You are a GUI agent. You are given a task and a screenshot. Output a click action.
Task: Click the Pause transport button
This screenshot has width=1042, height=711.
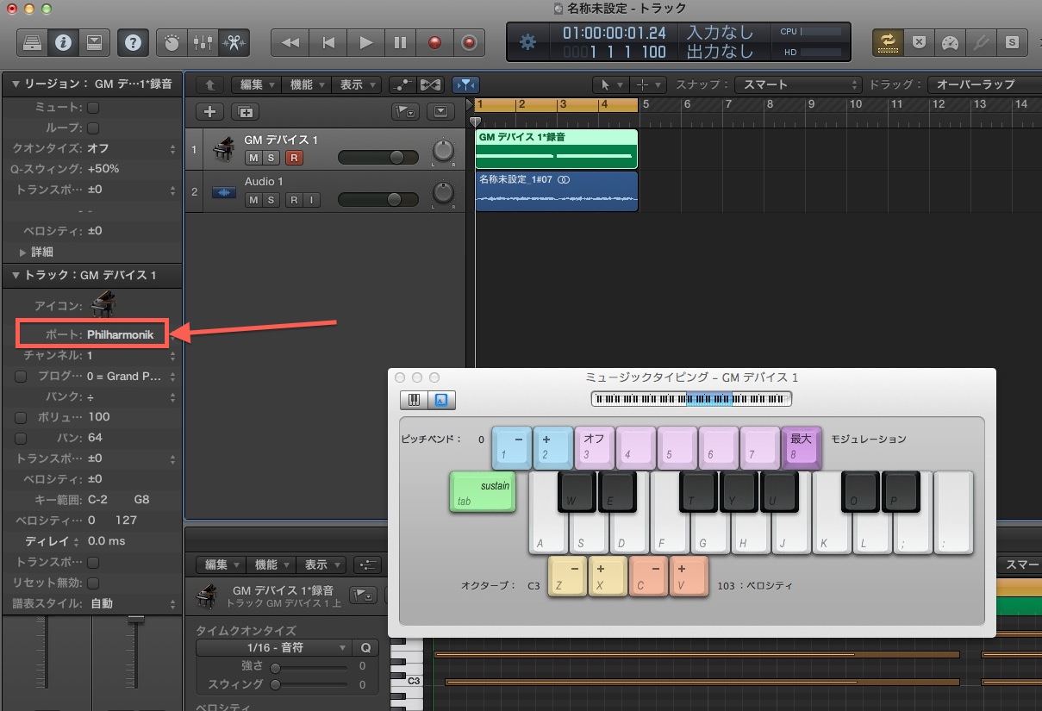tap(401, 41)
